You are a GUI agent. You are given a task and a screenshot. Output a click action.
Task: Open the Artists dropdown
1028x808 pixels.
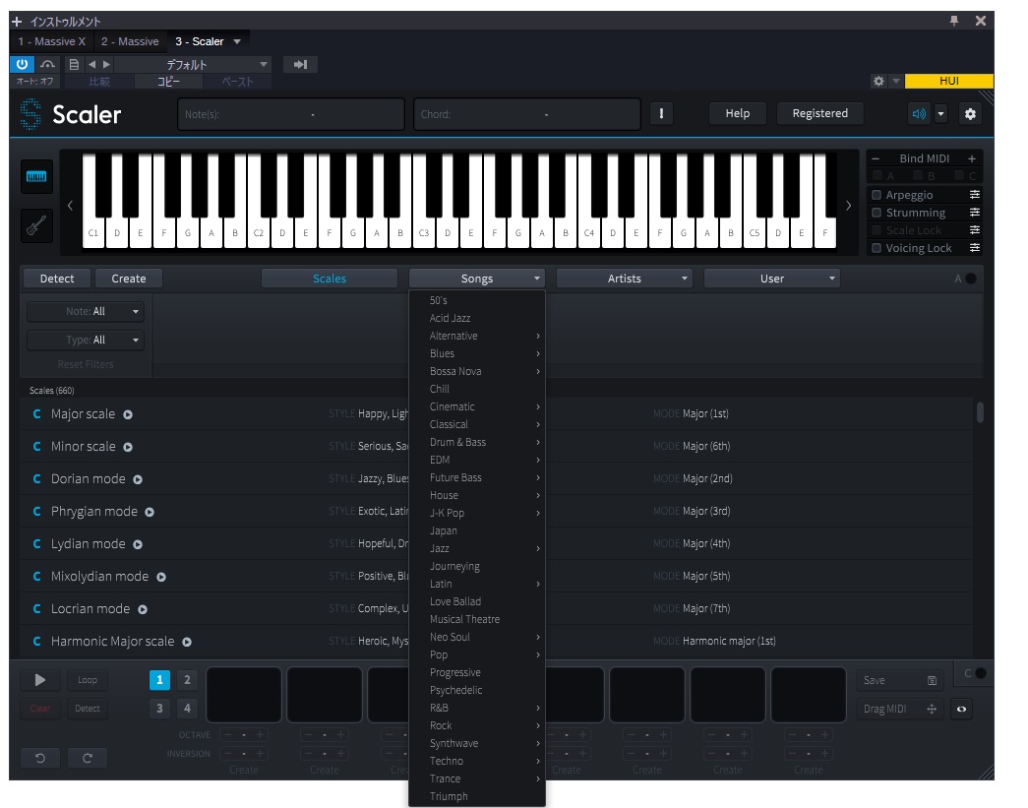[624, 279]
